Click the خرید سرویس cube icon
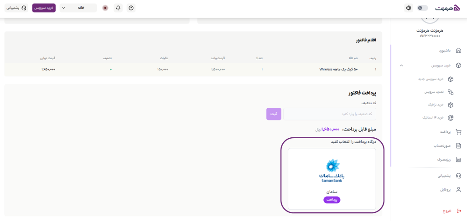The width and height of the screenshot is (467, 221). coord(459,65)
